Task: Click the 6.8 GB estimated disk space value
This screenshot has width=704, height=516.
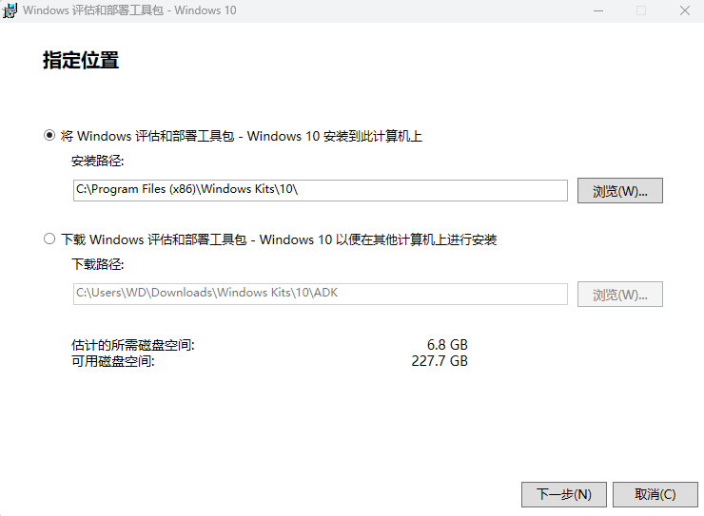Action: [447, 344]
